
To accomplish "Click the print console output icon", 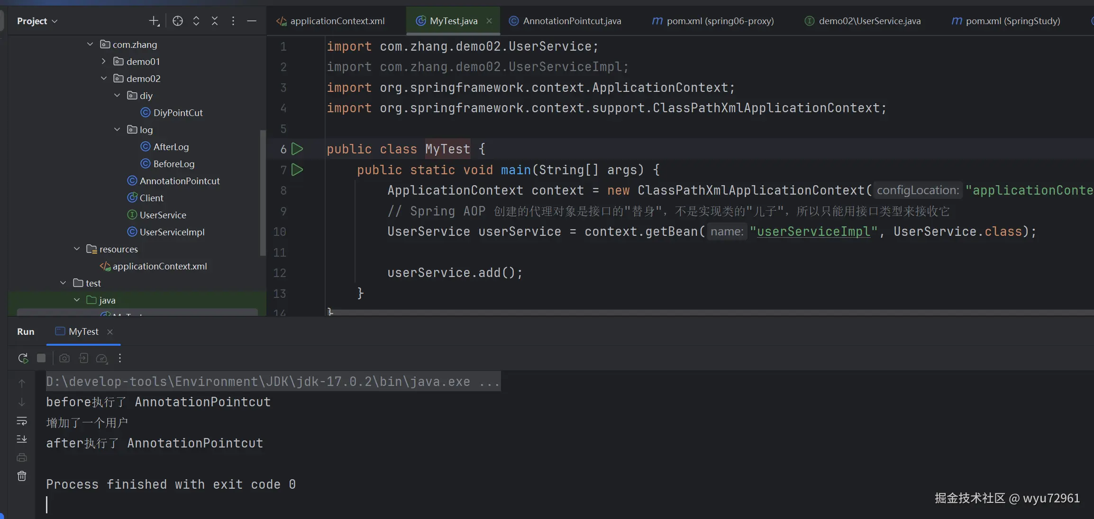I will 22,457.
